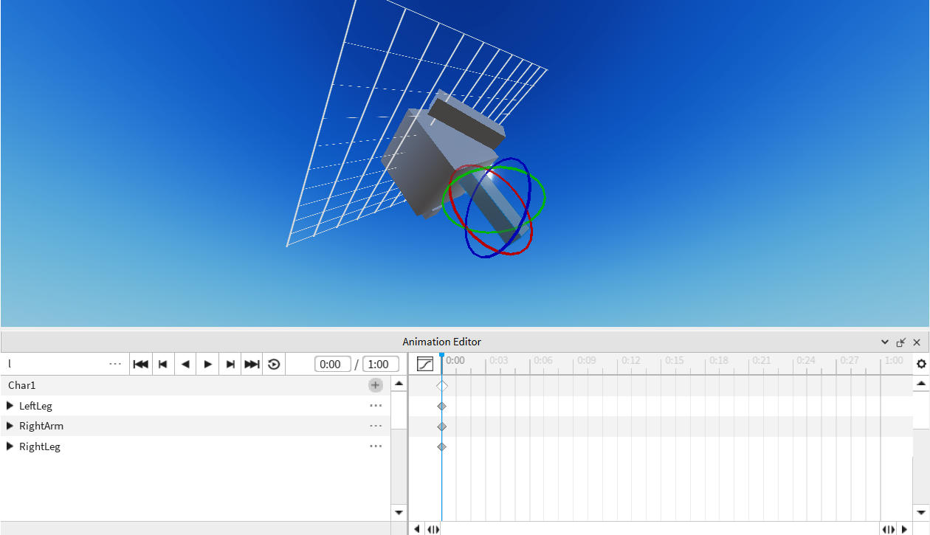Select the Char1 root row
This screenshot has width=930, height=535.
(196, 385)
